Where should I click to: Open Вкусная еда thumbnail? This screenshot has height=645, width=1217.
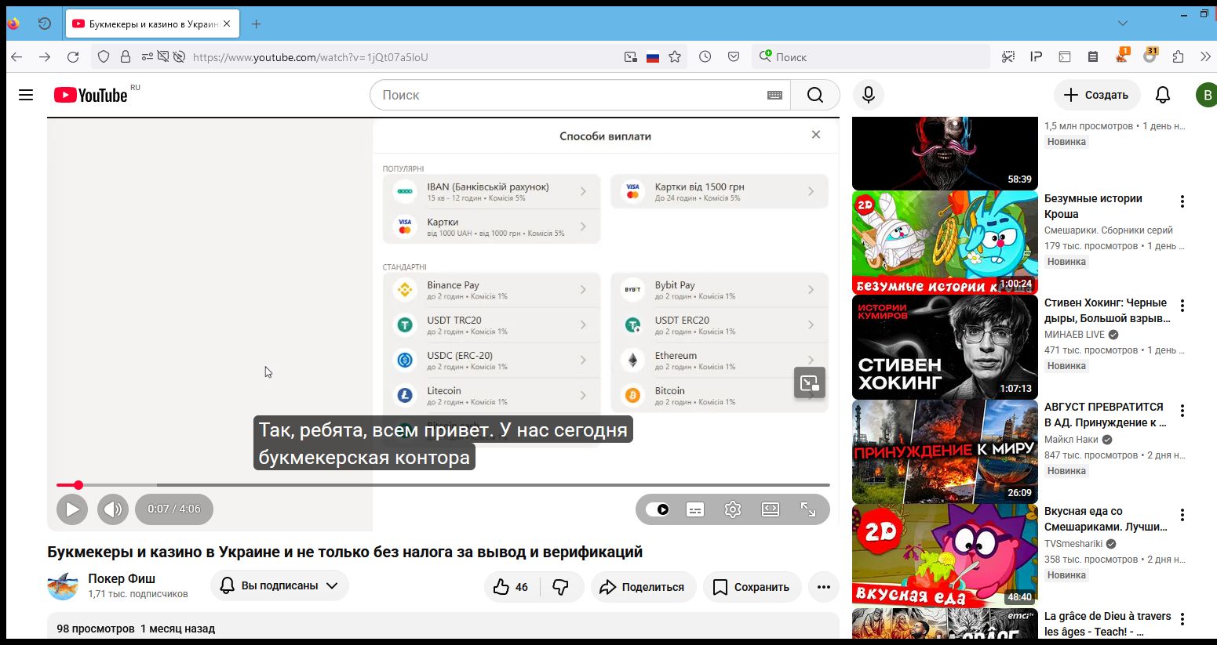point(945,556)
